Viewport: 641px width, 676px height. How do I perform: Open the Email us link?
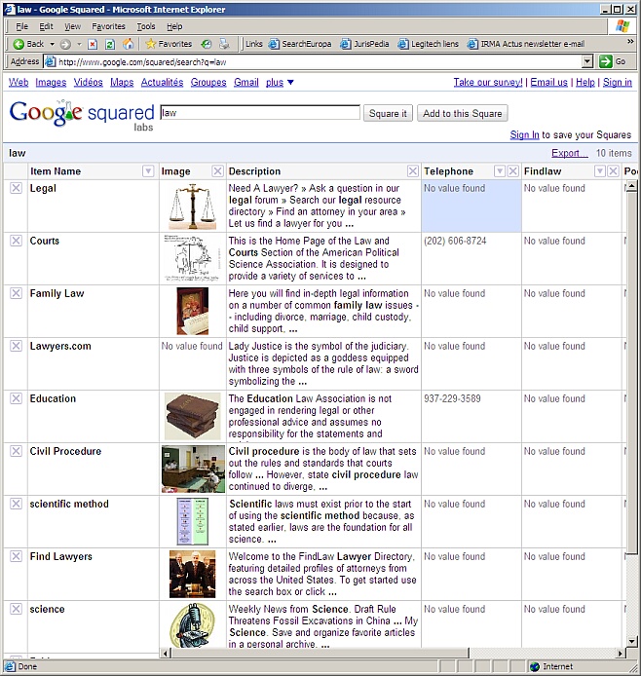coord(548,83)
